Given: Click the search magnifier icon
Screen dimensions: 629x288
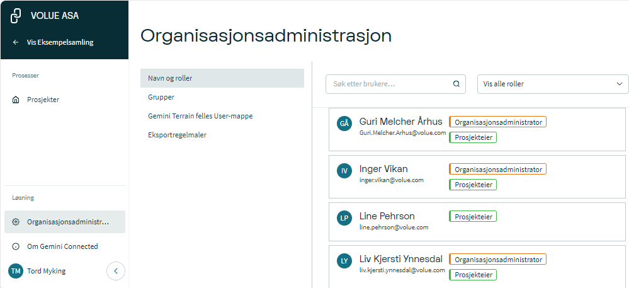Looking at the screenshot, I should pyautogui.click(x=456, y=84).
